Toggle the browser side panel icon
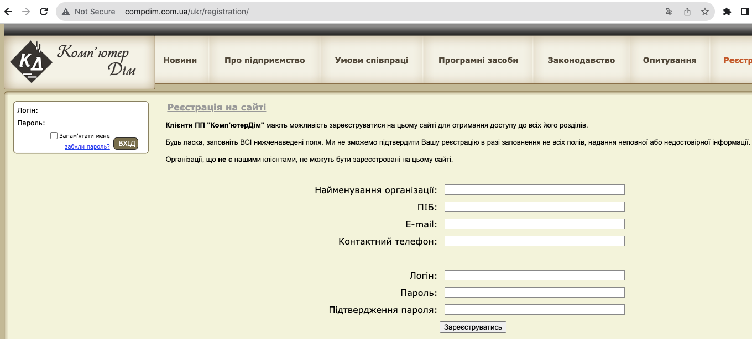Viewport: 752px width, 339px height. coord(745,12)
